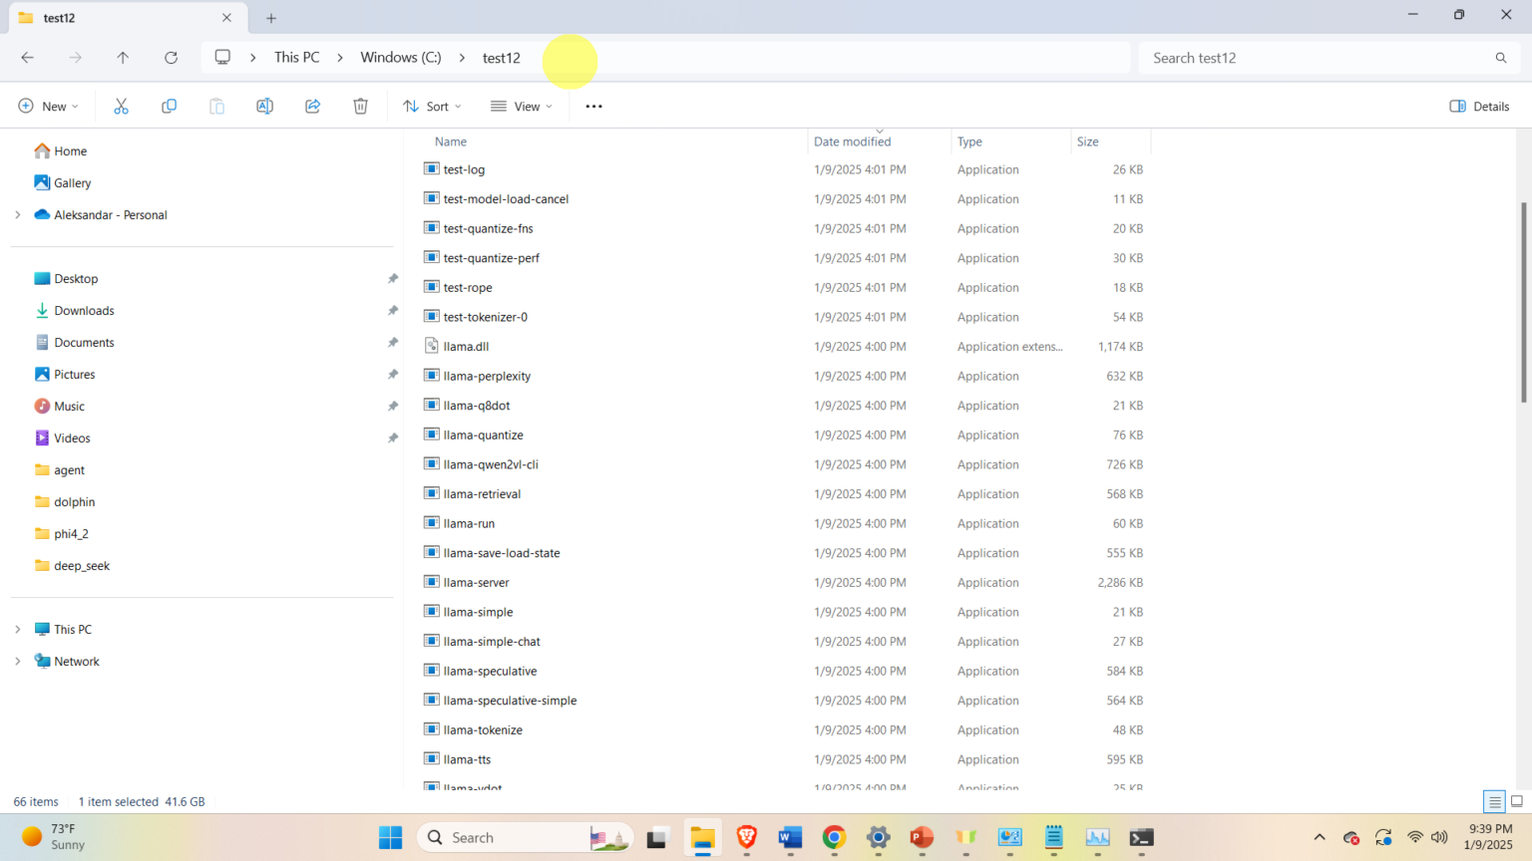
Task: Open the terminal from taskbar
Action: 1141,837
